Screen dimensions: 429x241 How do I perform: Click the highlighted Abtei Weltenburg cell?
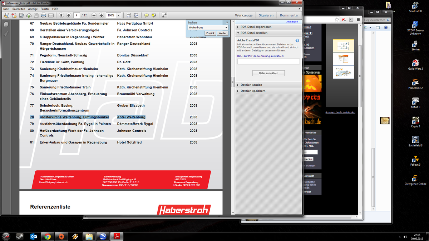click(x=131, y=117)
